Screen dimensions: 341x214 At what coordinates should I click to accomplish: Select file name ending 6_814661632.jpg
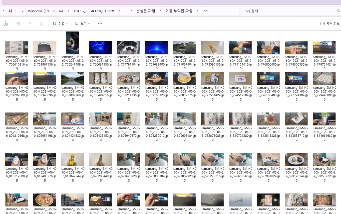(x=325, y=134)
